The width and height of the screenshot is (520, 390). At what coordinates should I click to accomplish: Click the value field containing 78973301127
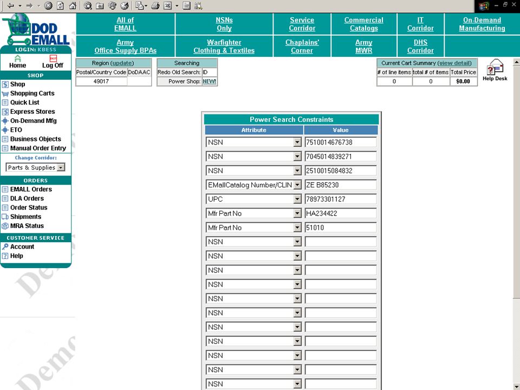(341, 199)
